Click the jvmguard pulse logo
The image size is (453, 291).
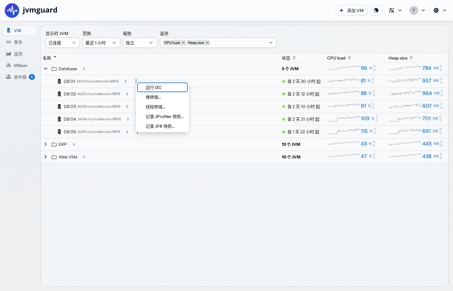click(x=12, y=10)
